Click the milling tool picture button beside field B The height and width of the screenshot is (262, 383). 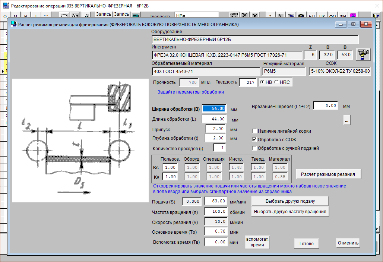click(x=363, y=54)
